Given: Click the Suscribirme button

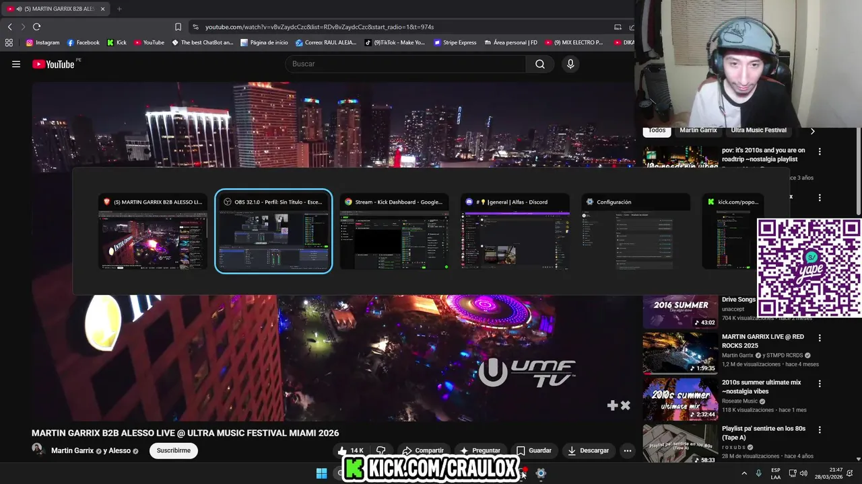Looking at the screenshot, I should point(174,450).
